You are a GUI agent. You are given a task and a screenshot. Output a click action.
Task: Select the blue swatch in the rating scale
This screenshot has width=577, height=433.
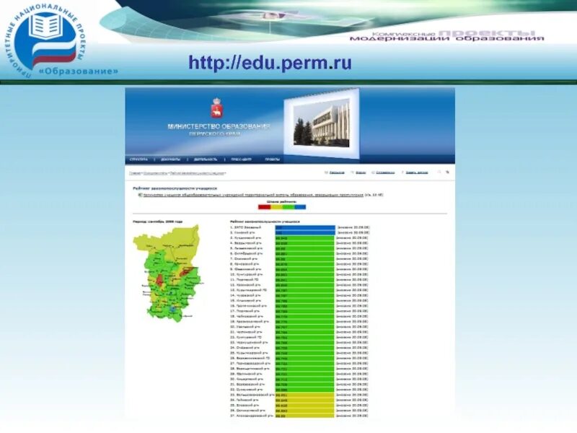pos(300,207)
